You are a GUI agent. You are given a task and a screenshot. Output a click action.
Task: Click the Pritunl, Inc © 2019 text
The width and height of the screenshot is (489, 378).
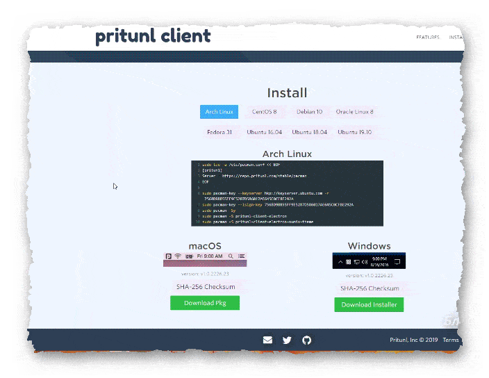click(414, 340)
